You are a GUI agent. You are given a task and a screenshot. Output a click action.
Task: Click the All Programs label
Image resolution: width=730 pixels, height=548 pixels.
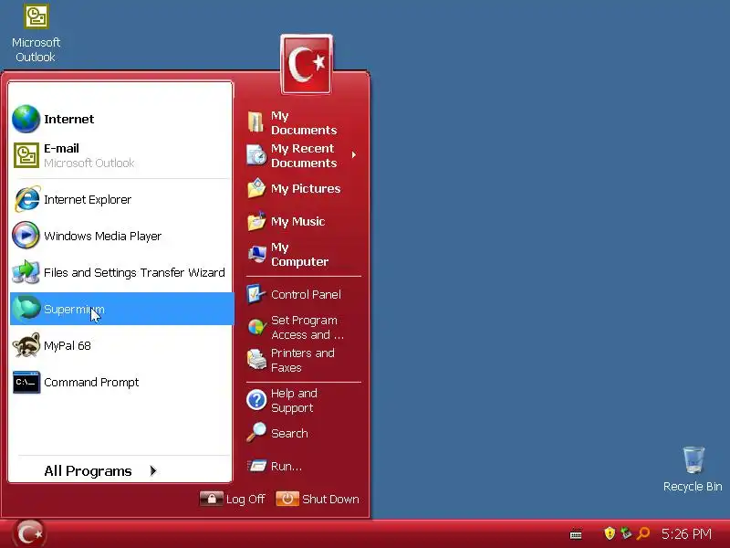[x=88, y=471]
